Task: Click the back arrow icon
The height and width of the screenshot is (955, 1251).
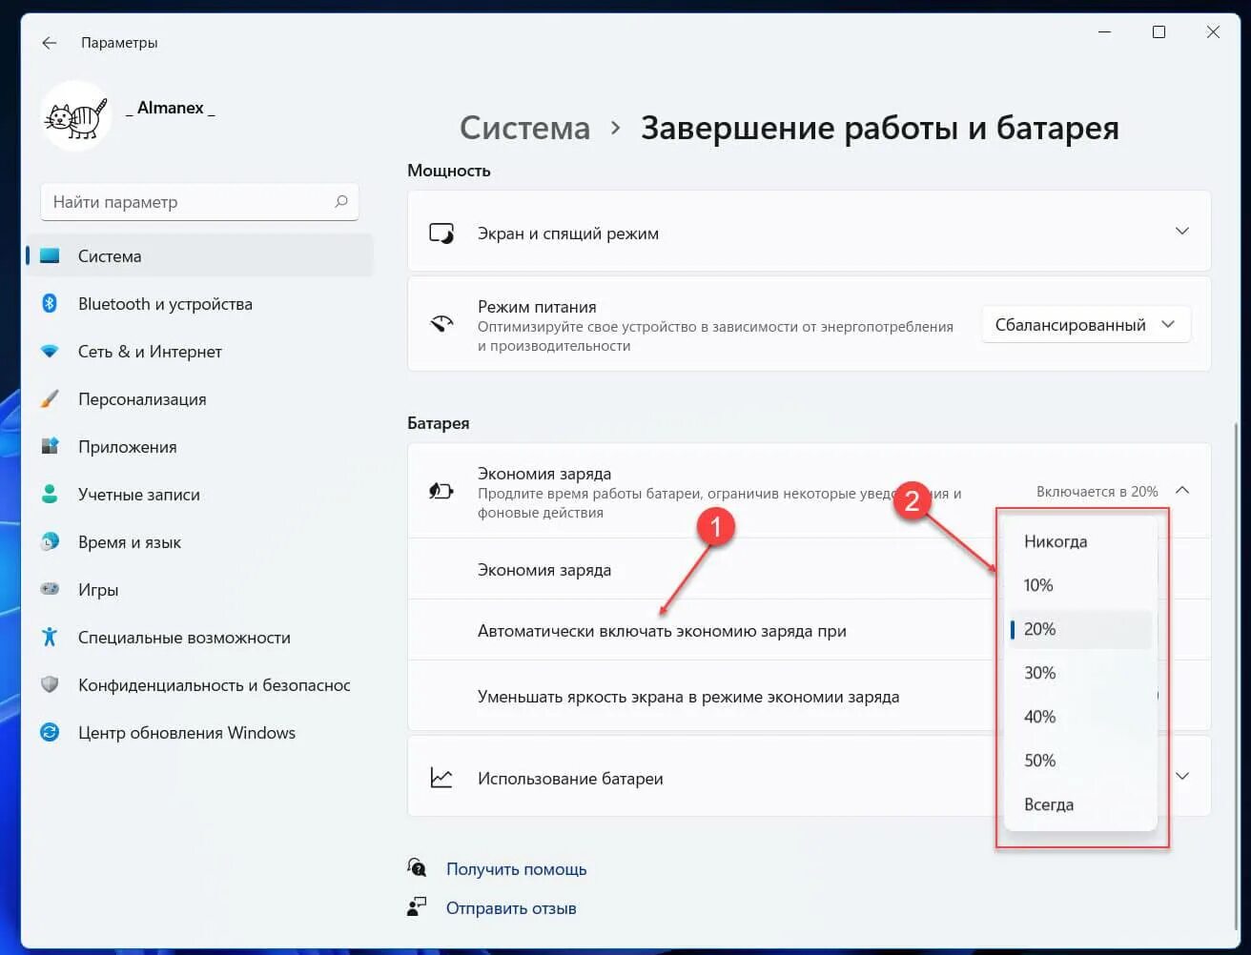Action: pos(50,43)
